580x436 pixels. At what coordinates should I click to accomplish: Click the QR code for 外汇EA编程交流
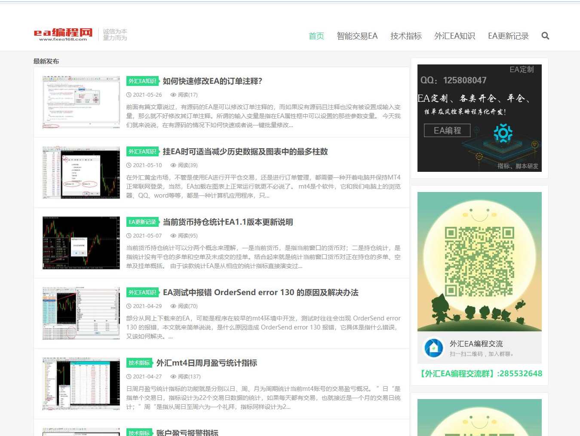479,262
